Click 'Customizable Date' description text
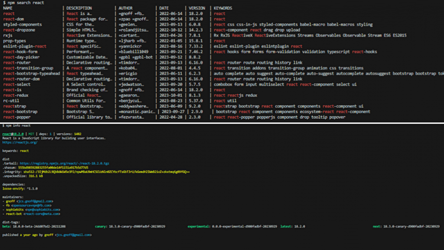 (x=87, y=57)
